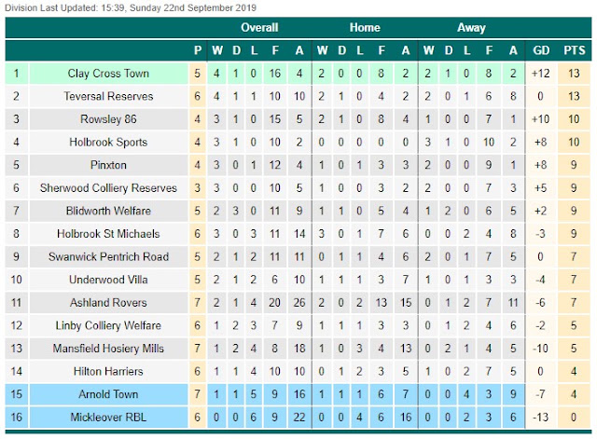Click the Blidworth Welfare team name

pos(108,211)
